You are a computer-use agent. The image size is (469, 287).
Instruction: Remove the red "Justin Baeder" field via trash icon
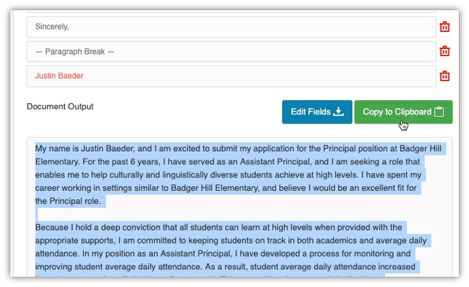pyautogui.click(x=444, y=76)
